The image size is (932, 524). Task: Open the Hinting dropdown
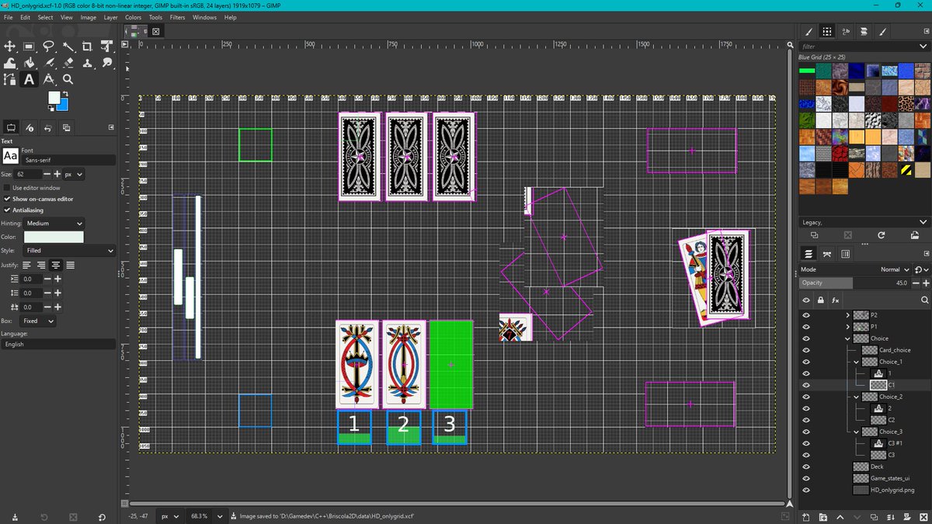(x=54, y=224)
